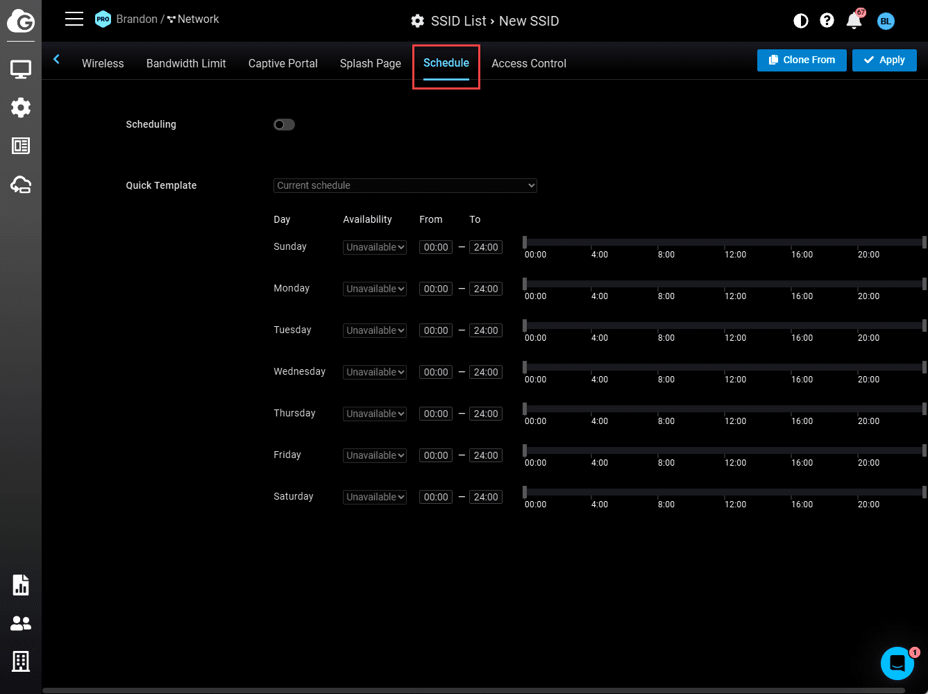
Task: Click the Monday To time field
Action: pyautogui.click(x=486, y=289)
